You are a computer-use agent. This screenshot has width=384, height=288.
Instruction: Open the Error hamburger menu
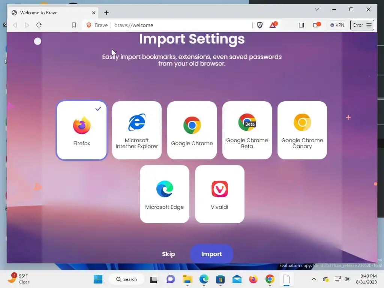362,25
